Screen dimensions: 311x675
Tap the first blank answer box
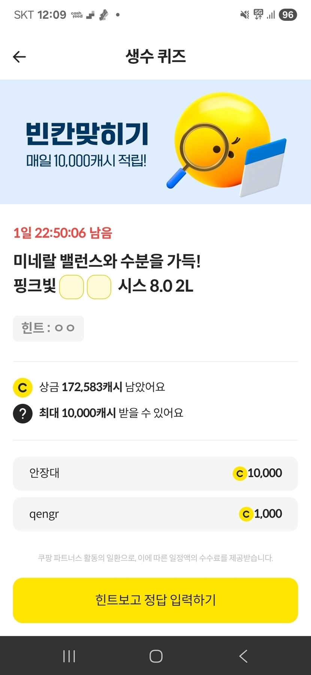[72, 287]
